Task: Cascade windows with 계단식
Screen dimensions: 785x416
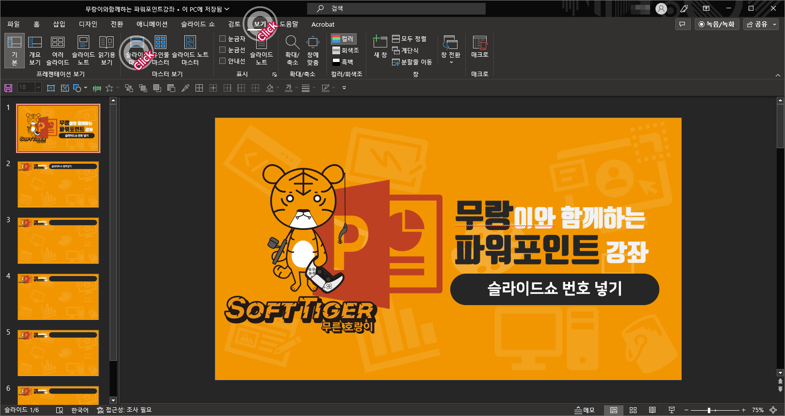Action: pyautogui.click(x=405, y=50)
